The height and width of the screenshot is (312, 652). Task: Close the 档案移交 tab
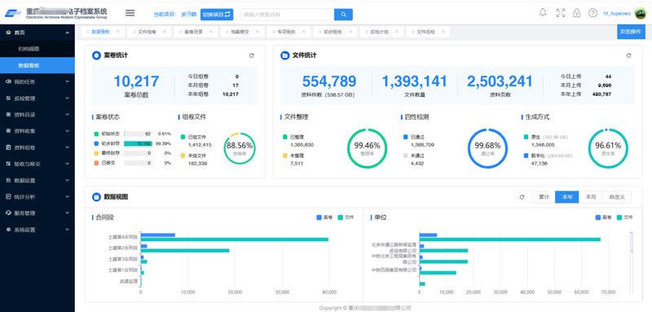pos(257,31)
